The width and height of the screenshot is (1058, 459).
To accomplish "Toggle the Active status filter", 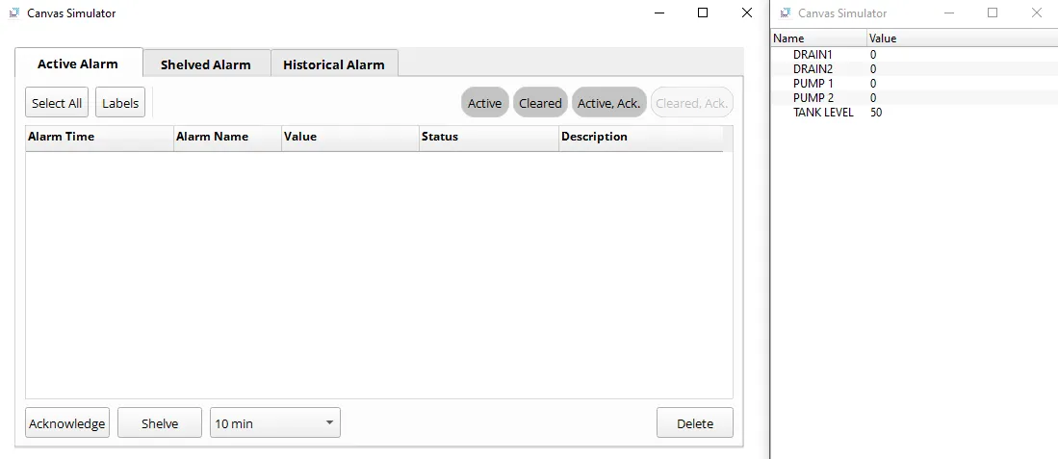I will [x=484, y=103].
